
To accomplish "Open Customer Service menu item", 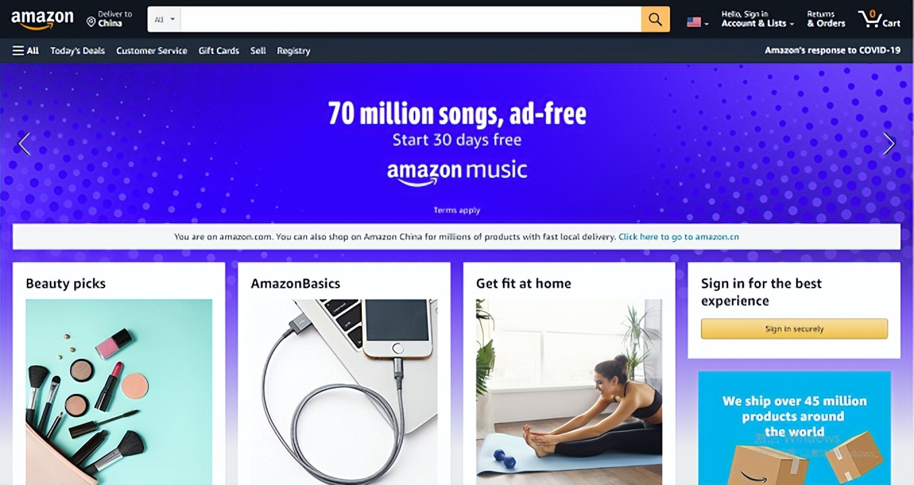I will [152, 51].
